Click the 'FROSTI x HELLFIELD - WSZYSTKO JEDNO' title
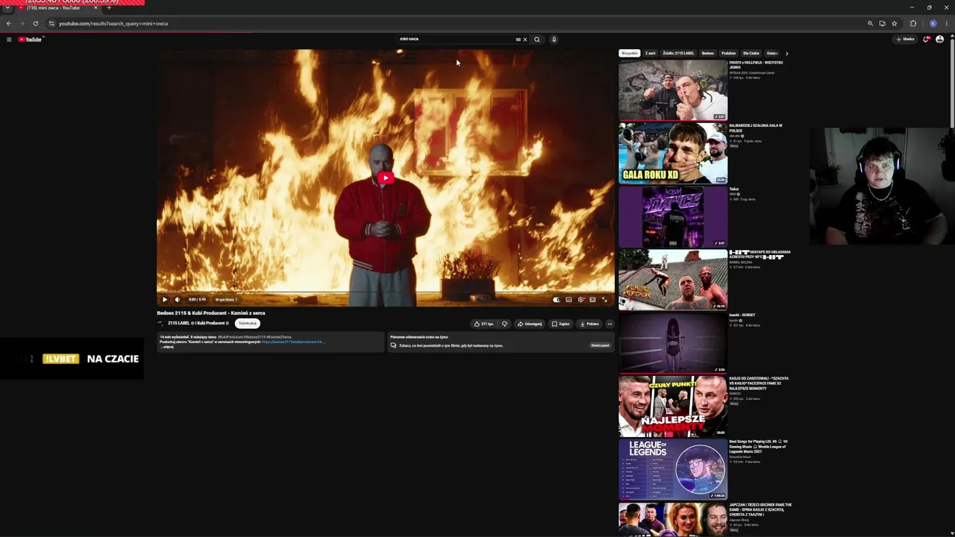 point(756,65)
